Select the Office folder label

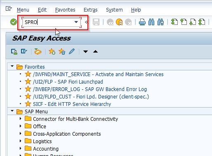tap(40, 127)
